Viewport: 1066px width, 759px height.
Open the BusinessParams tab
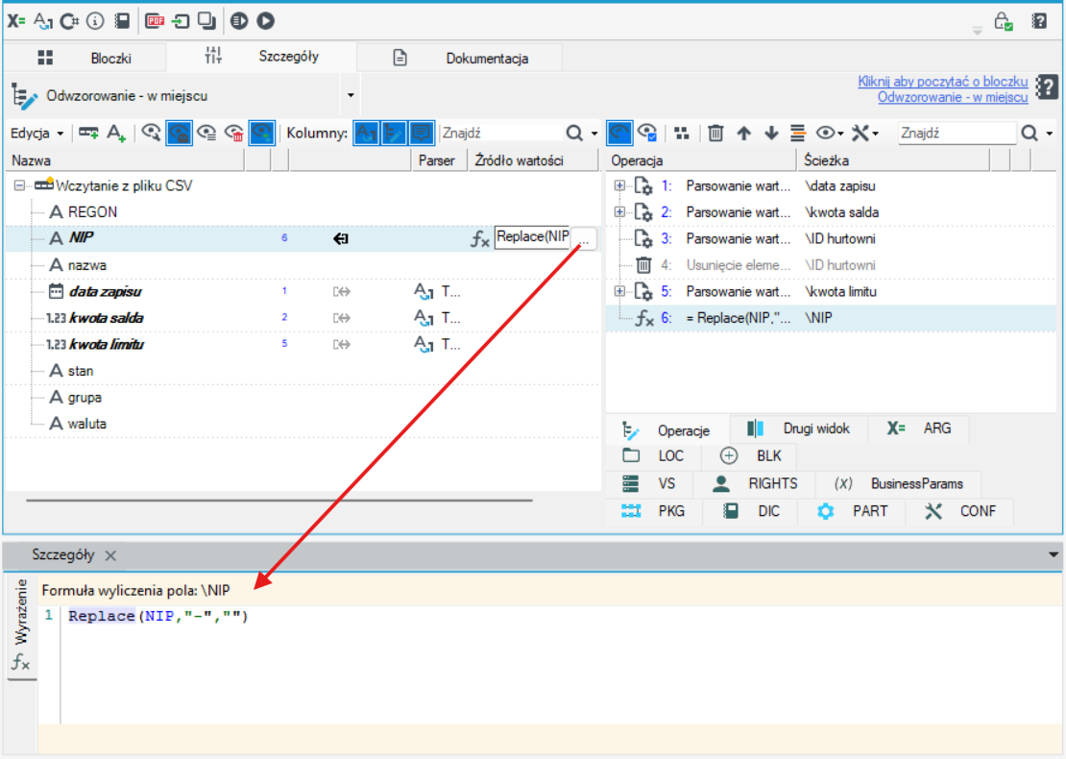pyautogui.click(x=898, y=483)
